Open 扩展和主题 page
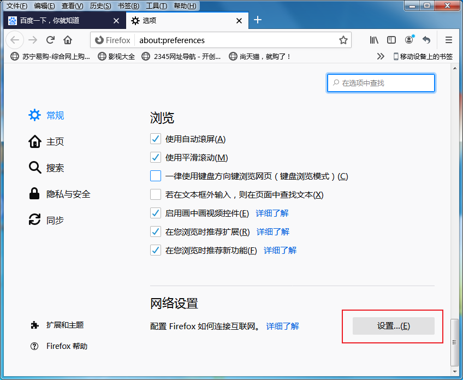This screenshot has width=463, height=380. pos(57,325)
